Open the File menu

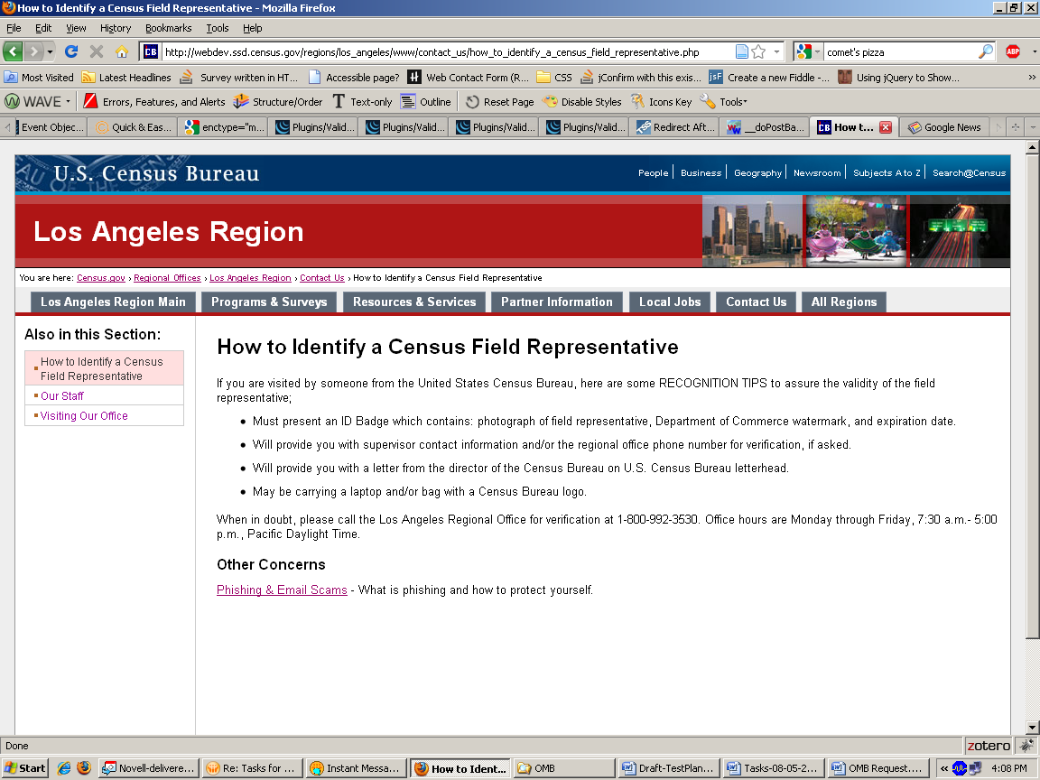[x=14, y=28]
